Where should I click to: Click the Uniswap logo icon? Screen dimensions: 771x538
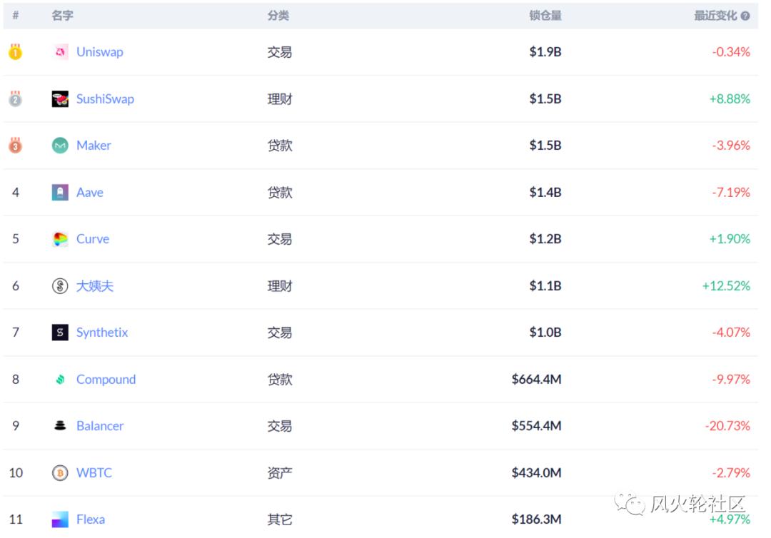tap(60, 52)
